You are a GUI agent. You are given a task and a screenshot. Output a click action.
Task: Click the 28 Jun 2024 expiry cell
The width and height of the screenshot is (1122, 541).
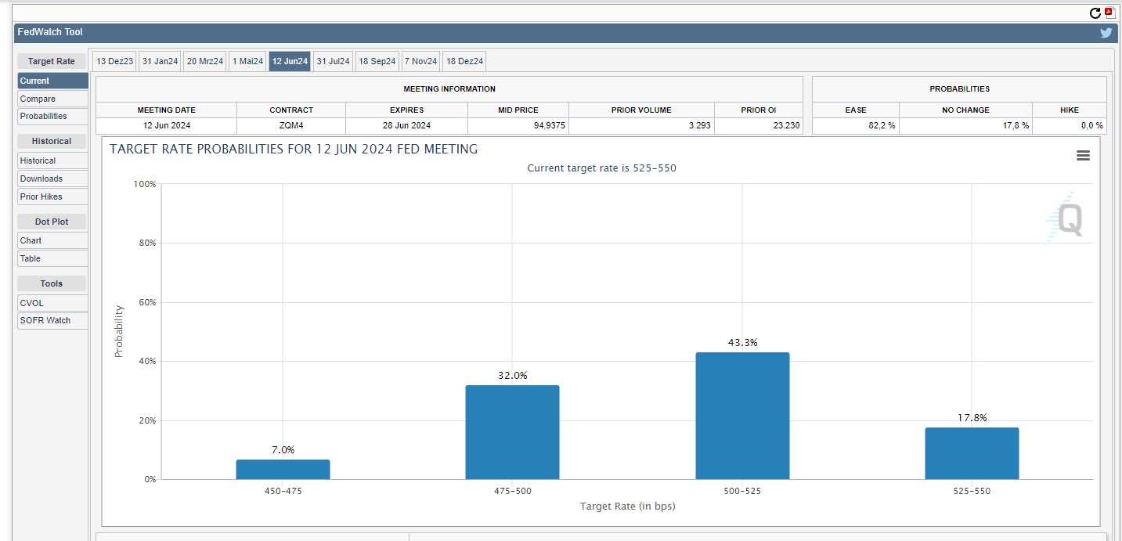tap(406, 125)
